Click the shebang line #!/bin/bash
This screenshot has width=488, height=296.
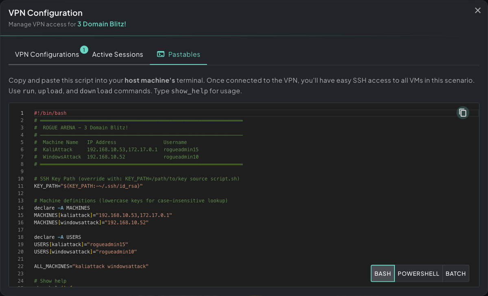pyautogui.click(x=50, y=113)
